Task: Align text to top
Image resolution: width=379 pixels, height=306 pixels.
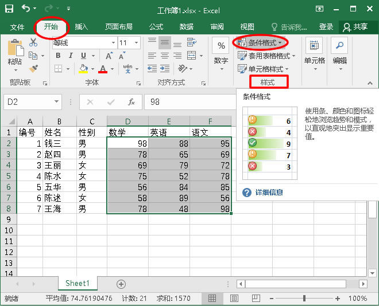Action: tap(152, 40)
